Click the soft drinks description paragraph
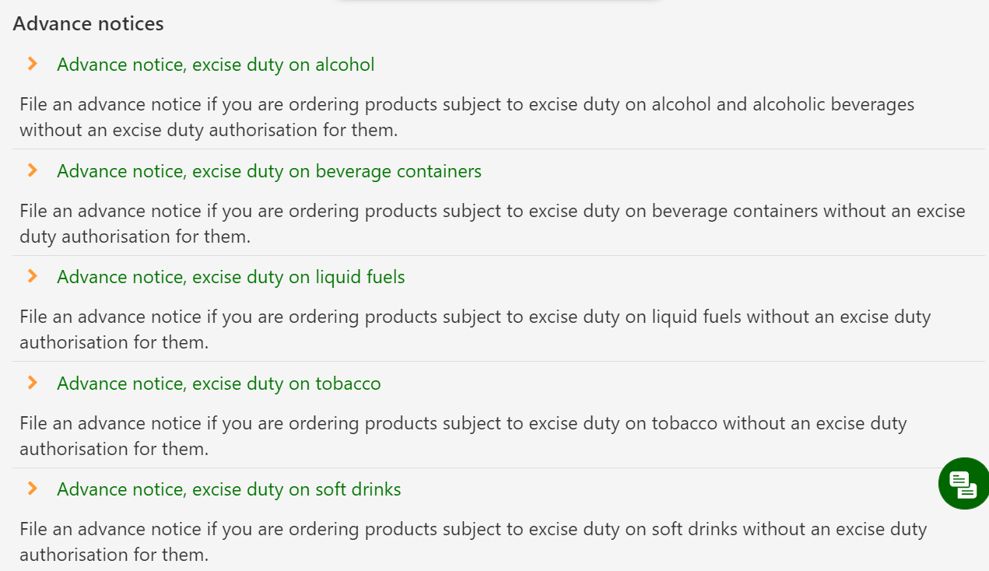 [473, 541]
